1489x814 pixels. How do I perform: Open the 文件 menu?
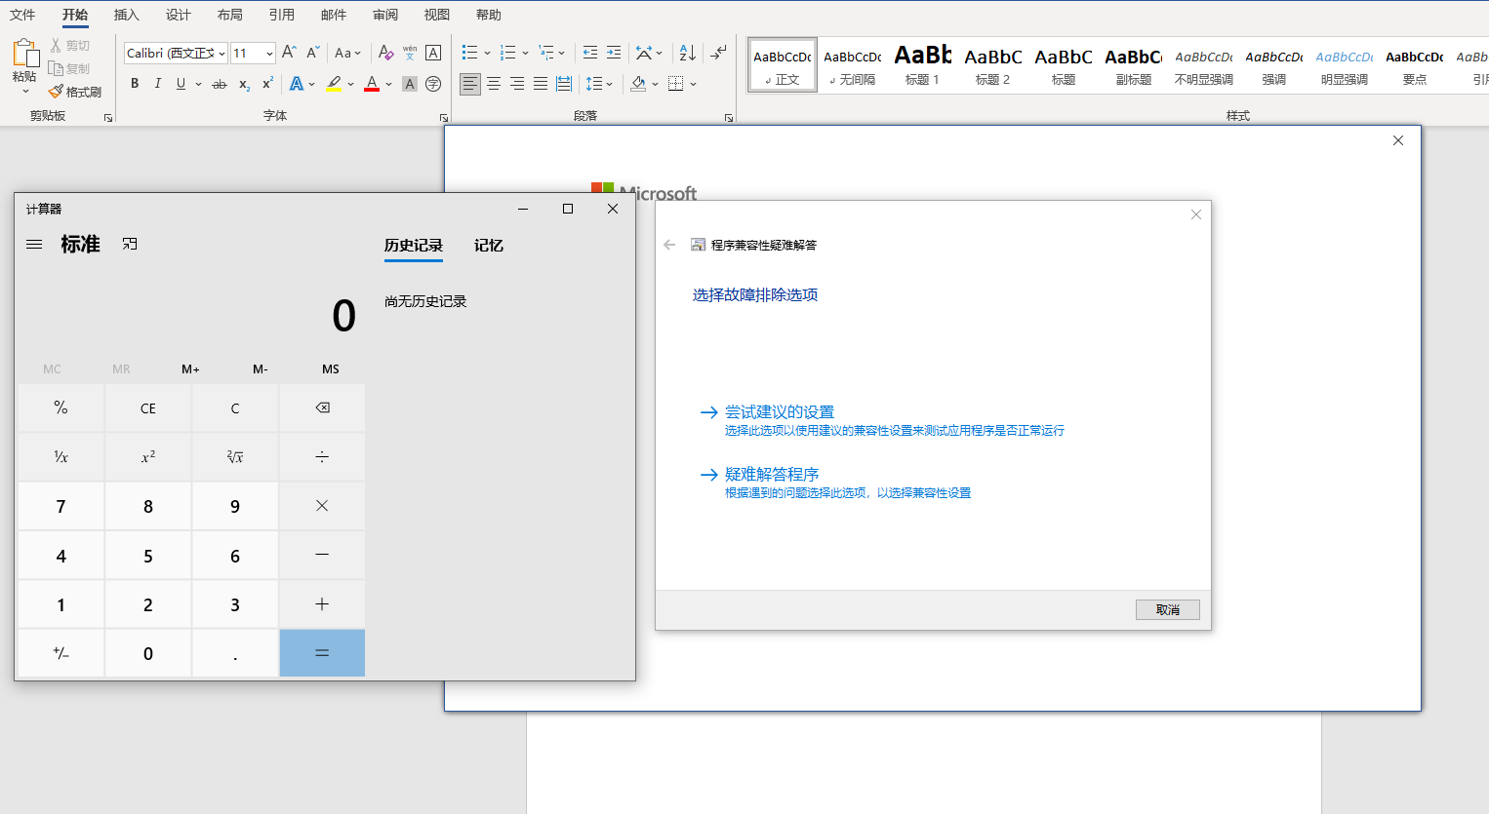click(x=22, y=15)
